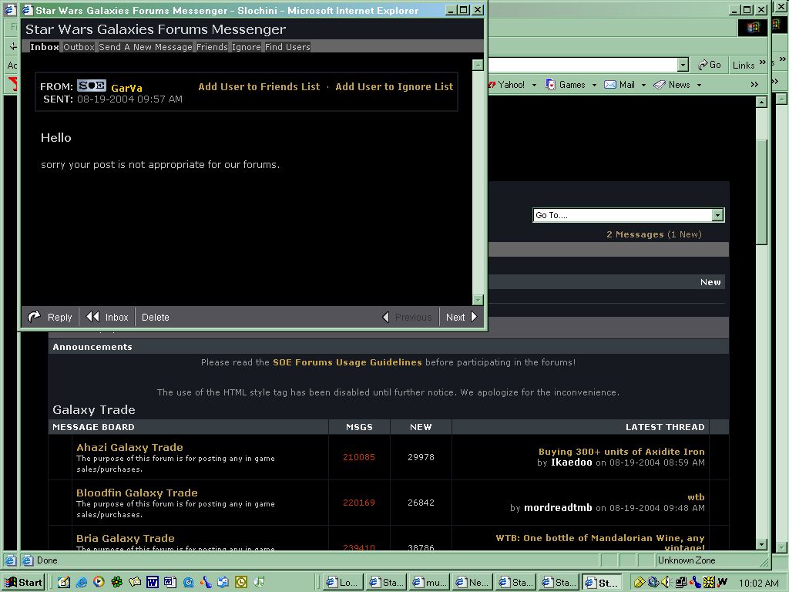Click the first quick launch notepad icon
The width and height of the screenshot is (789, 592).
tap(63, 583)
